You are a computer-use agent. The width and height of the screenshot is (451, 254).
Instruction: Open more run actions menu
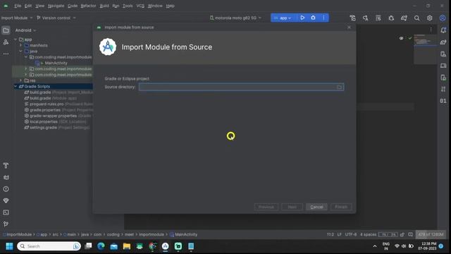click(x=324, y=18)
